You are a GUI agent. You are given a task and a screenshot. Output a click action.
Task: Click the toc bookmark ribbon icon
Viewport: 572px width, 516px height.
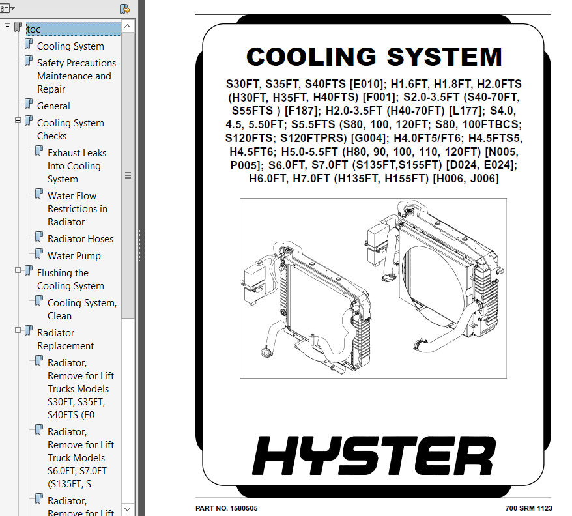pyautogui.click(x=18, y=27)
